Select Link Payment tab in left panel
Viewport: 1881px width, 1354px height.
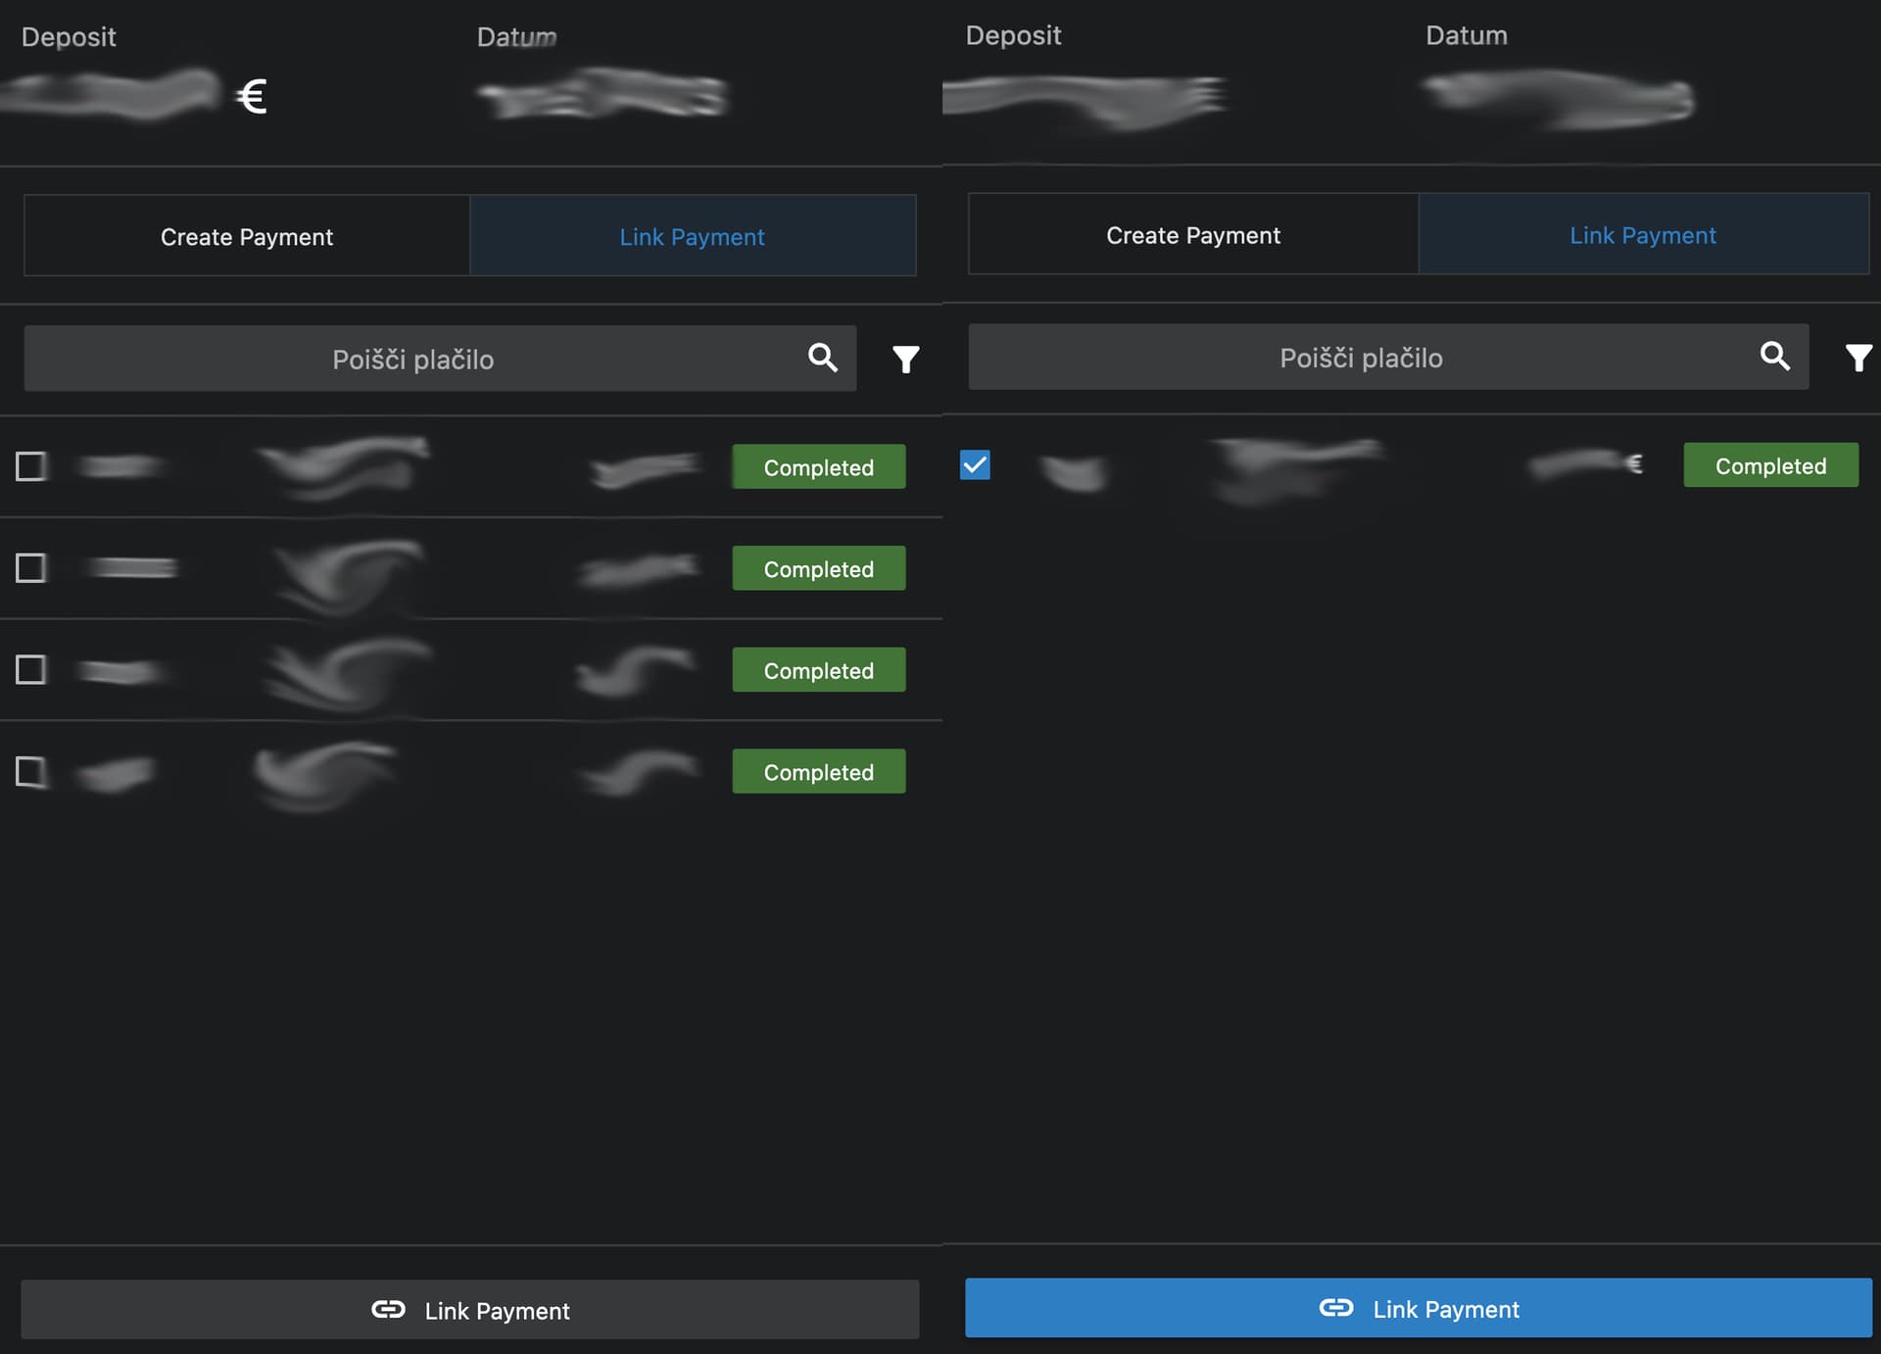tap(692, 236)
